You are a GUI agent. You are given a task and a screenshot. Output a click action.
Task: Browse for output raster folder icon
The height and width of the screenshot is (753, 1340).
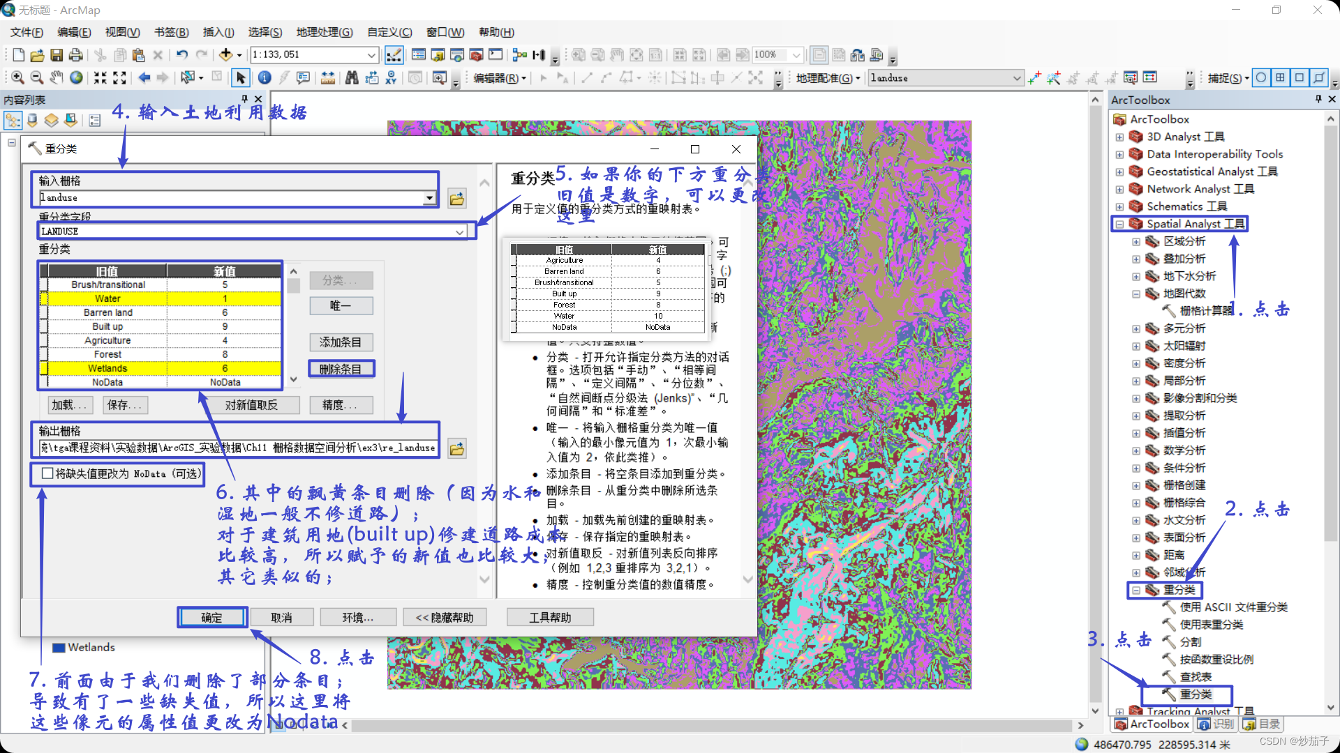pyautogui.click(x=457, y=448)
